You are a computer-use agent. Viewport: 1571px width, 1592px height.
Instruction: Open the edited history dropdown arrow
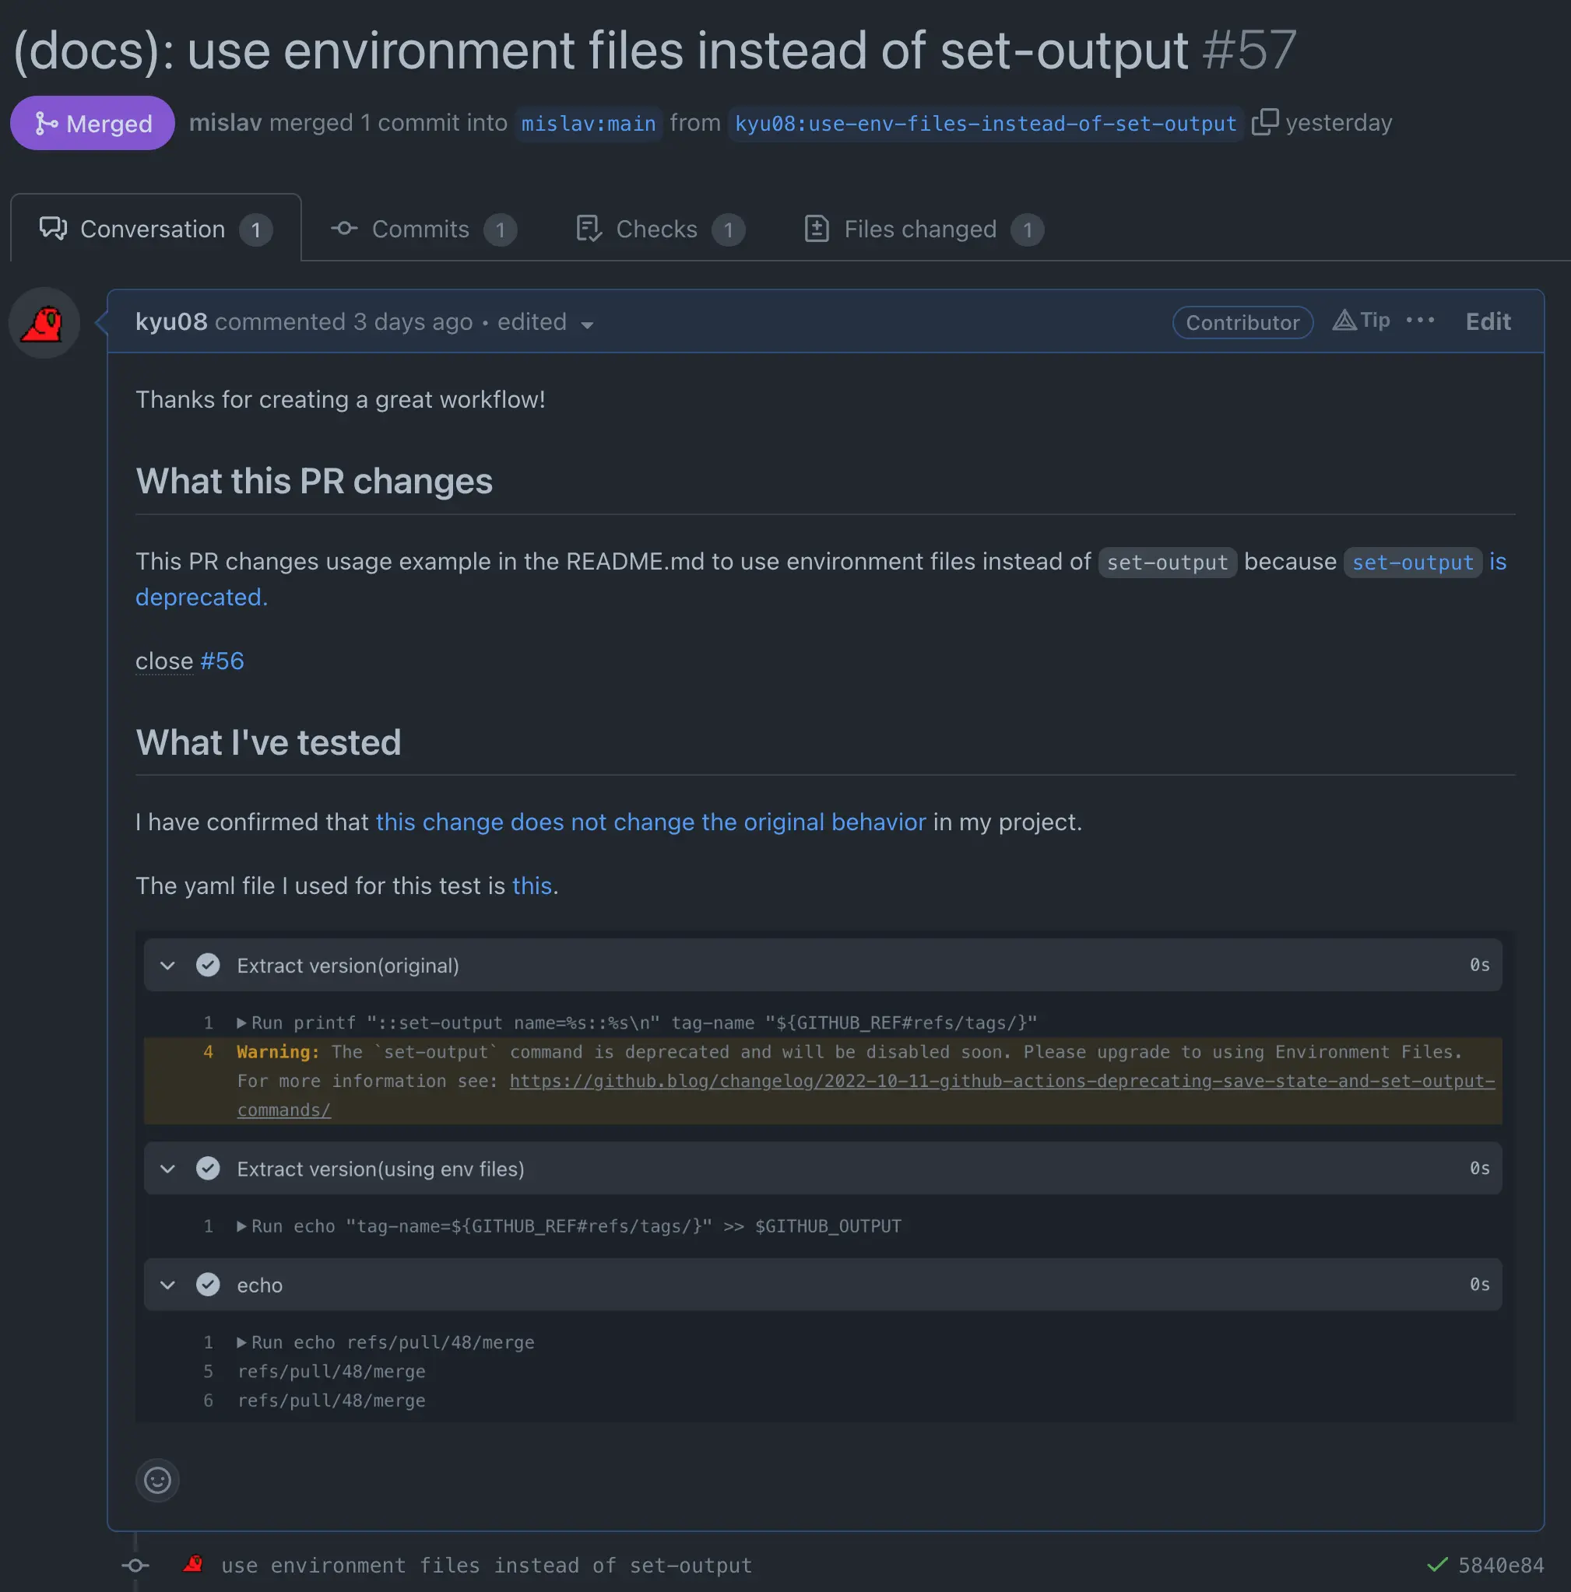tap(587, 324)
